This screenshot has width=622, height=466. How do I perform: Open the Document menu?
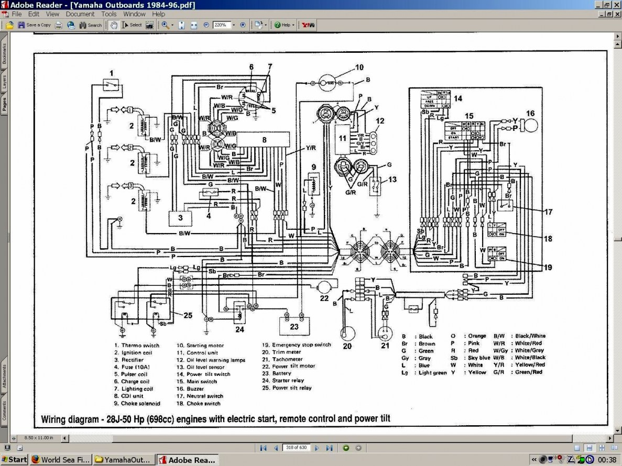pos(80,14)
